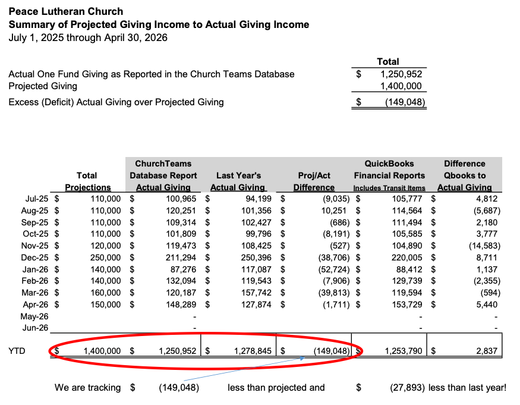Click the Proj/Act Difference column header
Screen dimensions: 520x405
[x=314, y=181]
